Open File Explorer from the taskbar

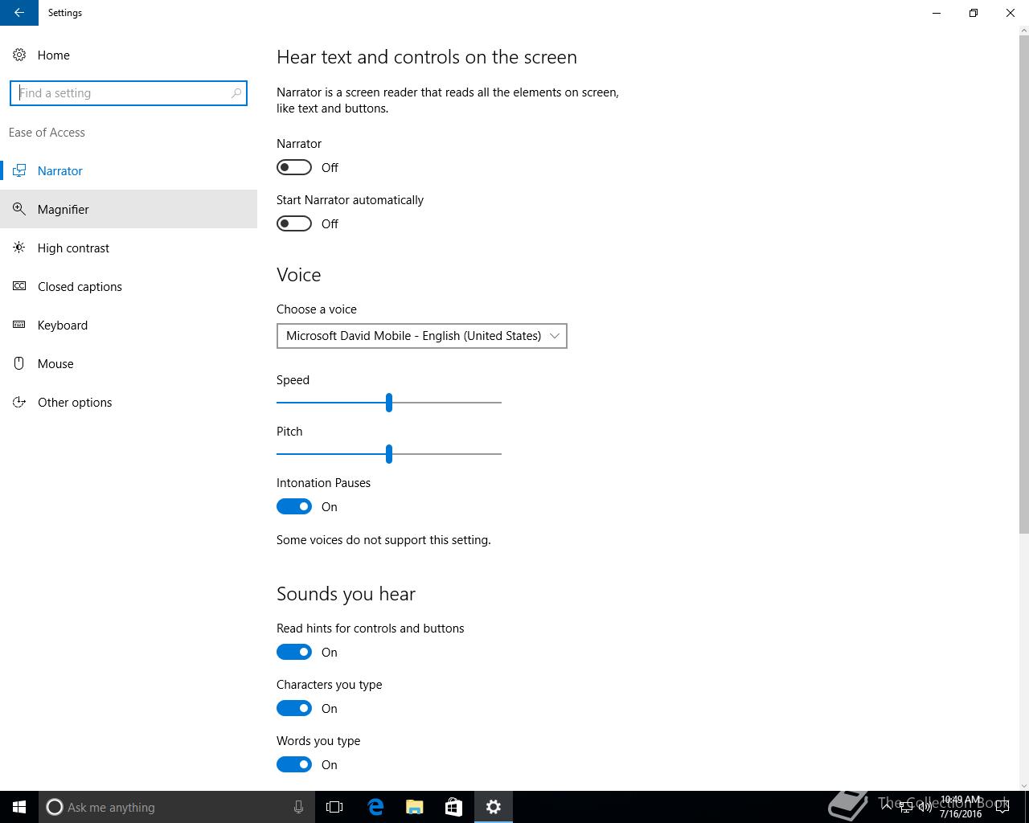414,807
